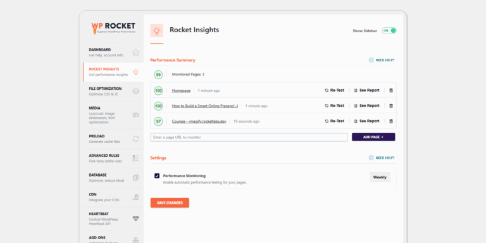Click the 19 seconds ago timestamp
486x243 pixels.
click(246, 121)
